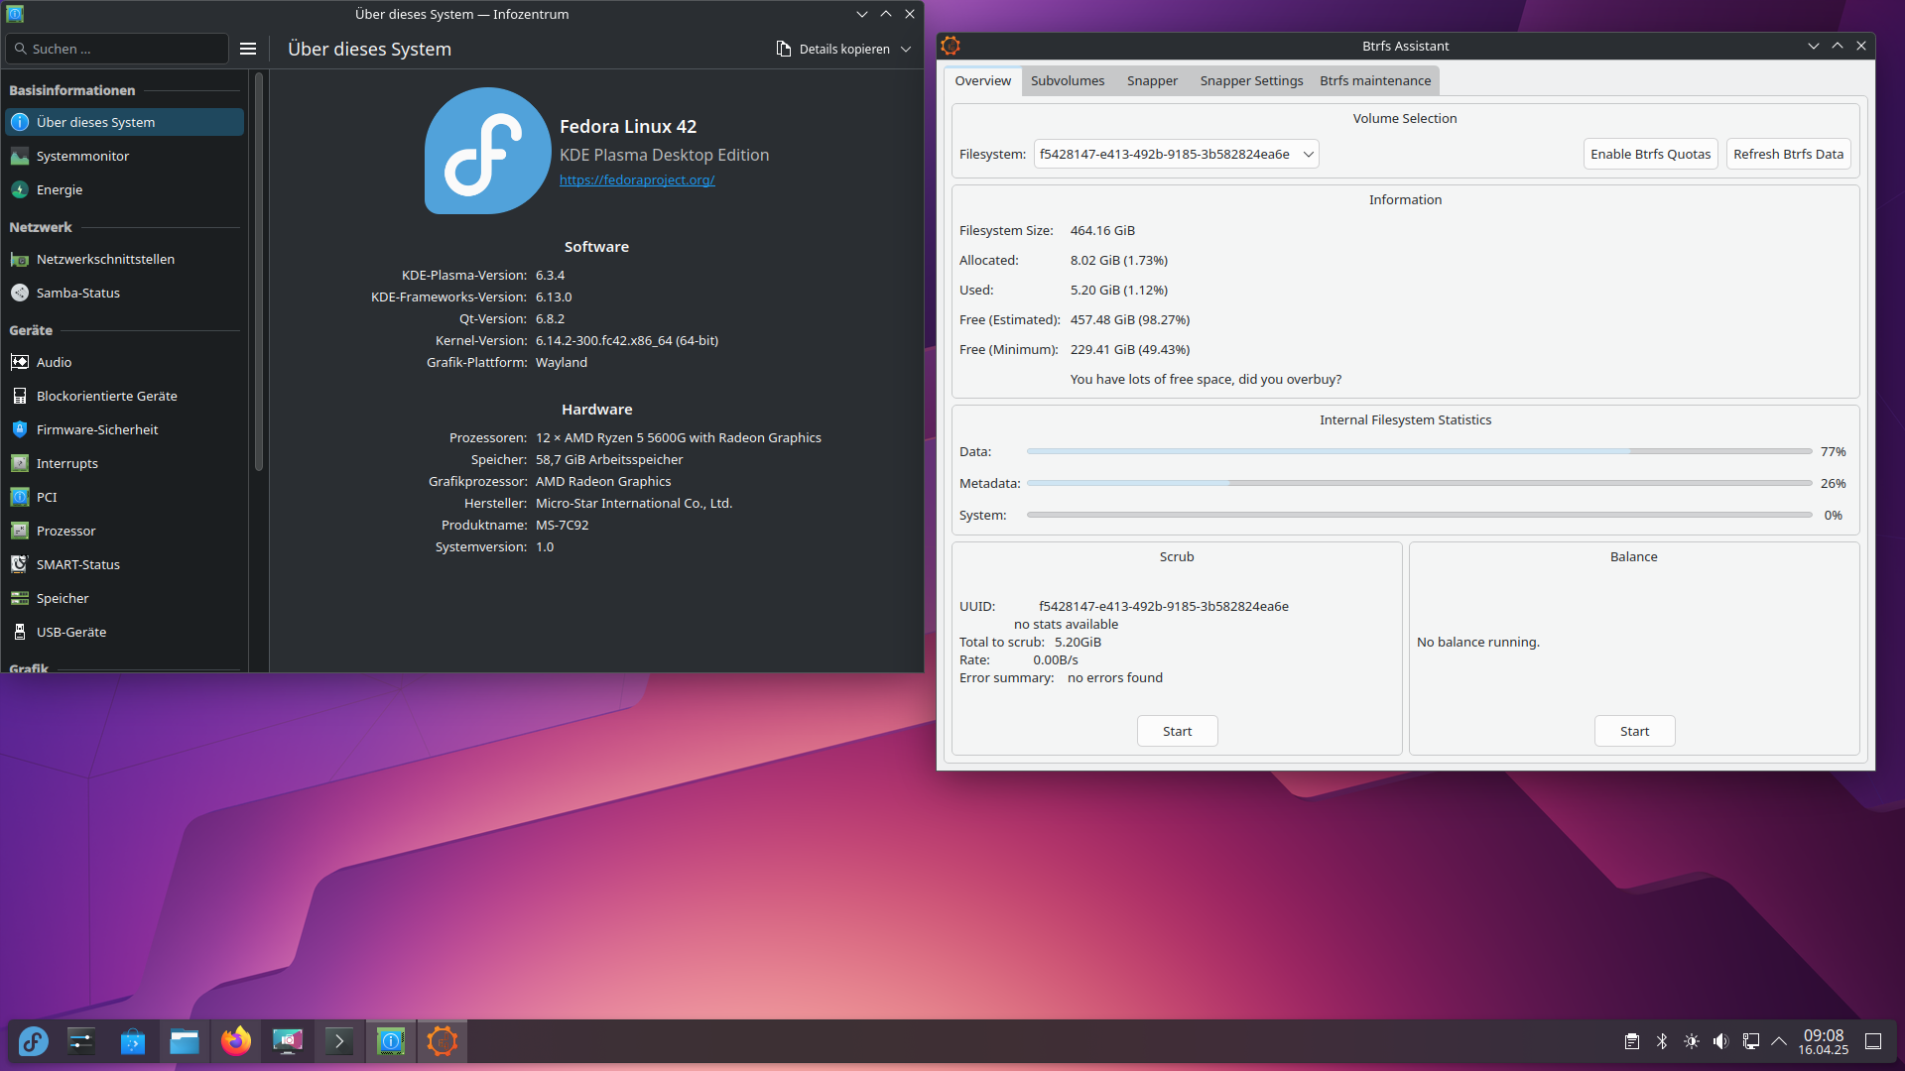
Task: Click Enable Btrfs Quotas button
Action: (x=1650, y=154)
